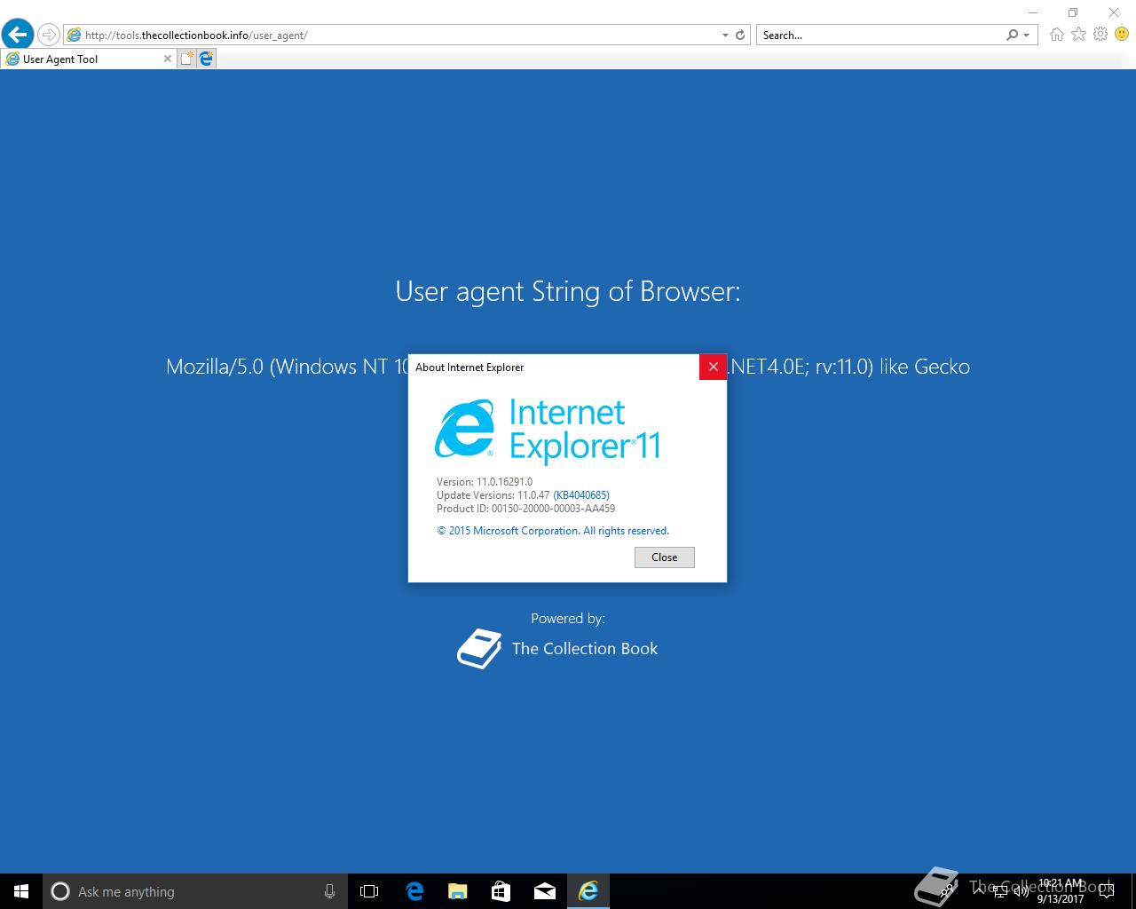Open the Mail app from taskbar
1136x909 pixels.
point(545,891)
